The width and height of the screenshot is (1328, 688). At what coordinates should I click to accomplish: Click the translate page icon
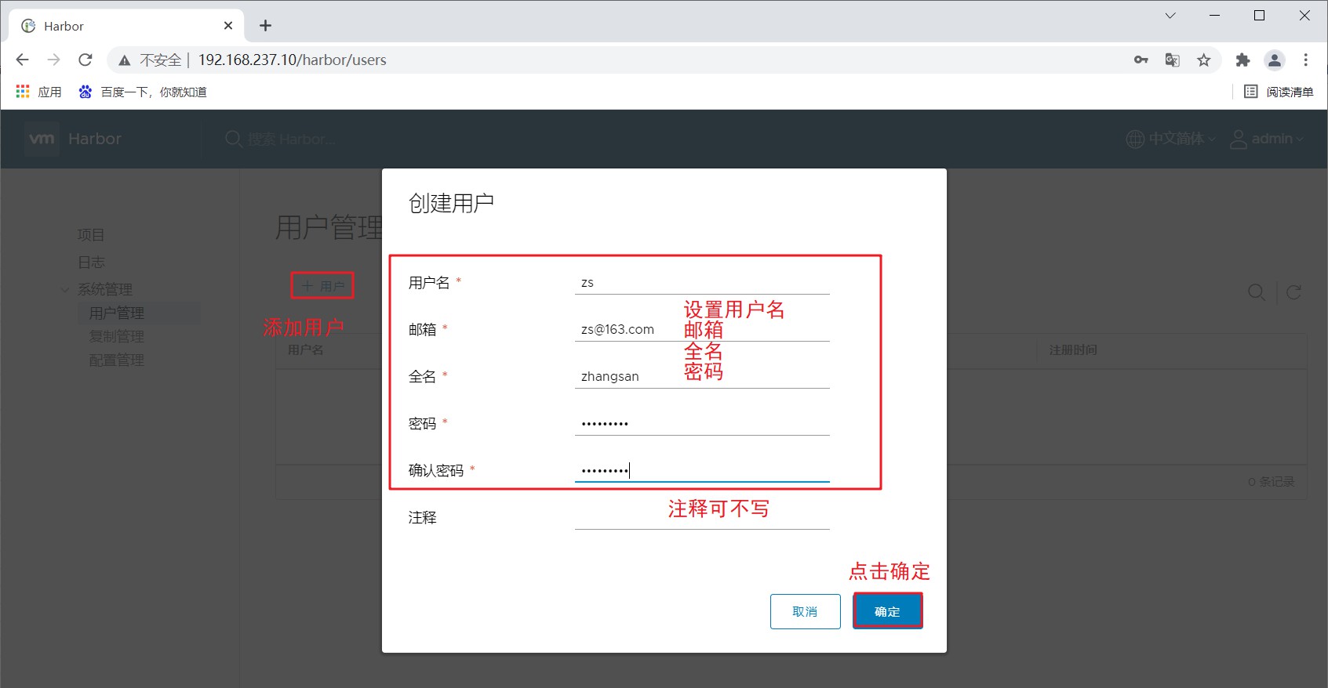coord(1173,60)
